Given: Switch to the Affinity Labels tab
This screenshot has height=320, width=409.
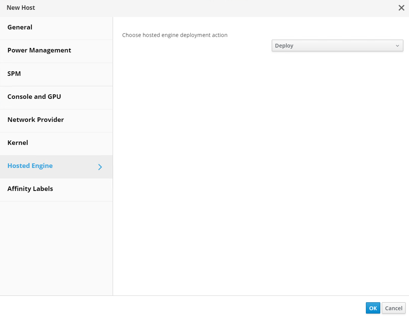Looking at the screenshot, I should [x=30, y=189].
